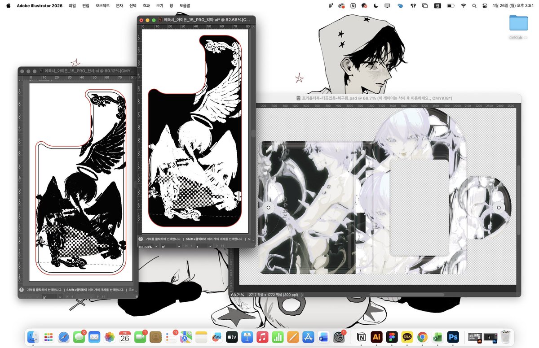Click the help icon in 악마.ai status bar
Viewport: 539px width, 348px height.
coord(141,239)
